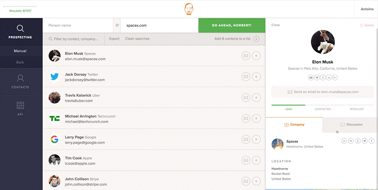Open Elon Musk's email icon under profile

point(311,78)
